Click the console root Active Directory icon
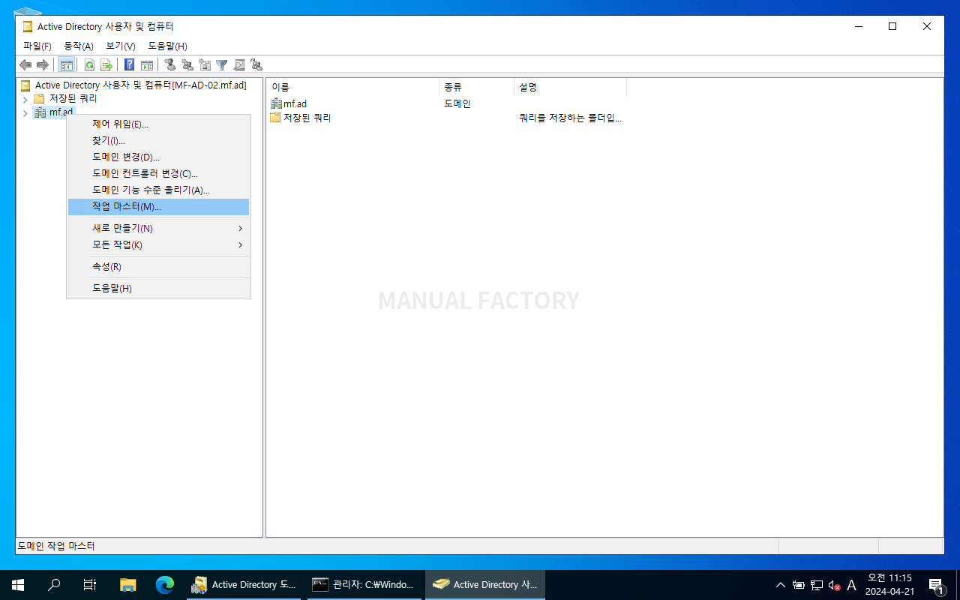Image resolution: width=960 pixels, height=600 pixels. (25, 85)
